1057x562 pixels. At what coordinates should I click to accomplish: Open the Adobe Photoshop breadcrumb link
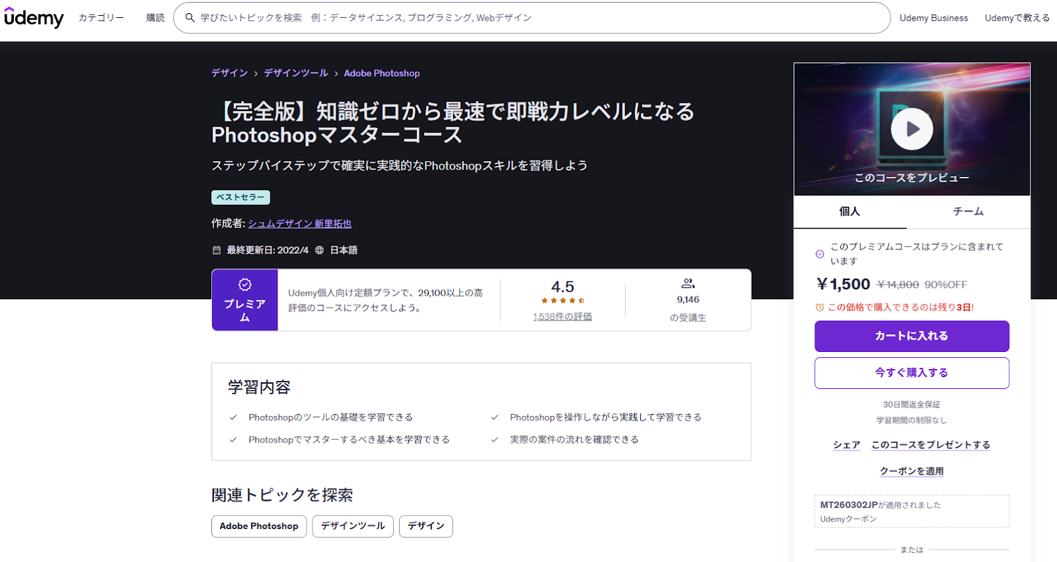tap(382, 73)
